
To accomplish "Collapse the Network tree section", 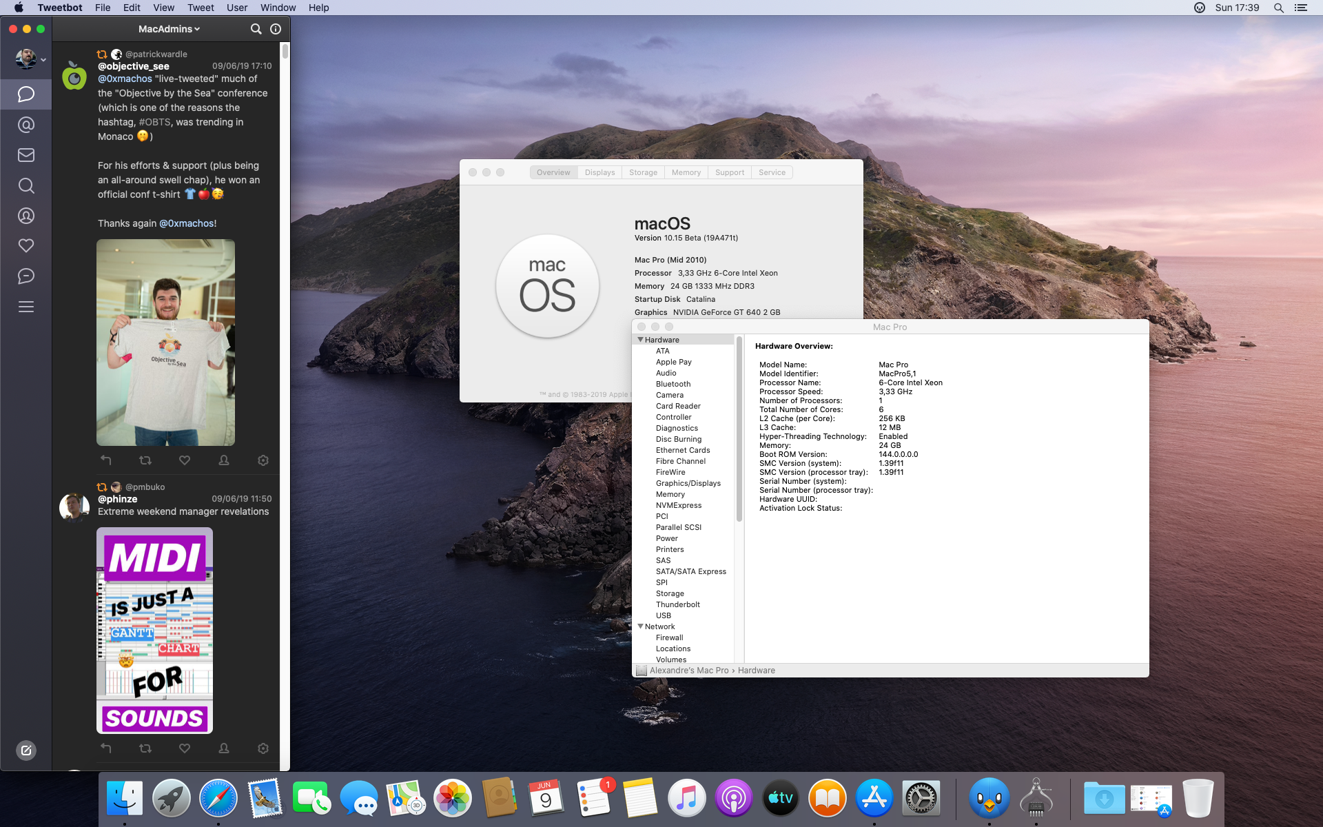I will pos(640,626).
